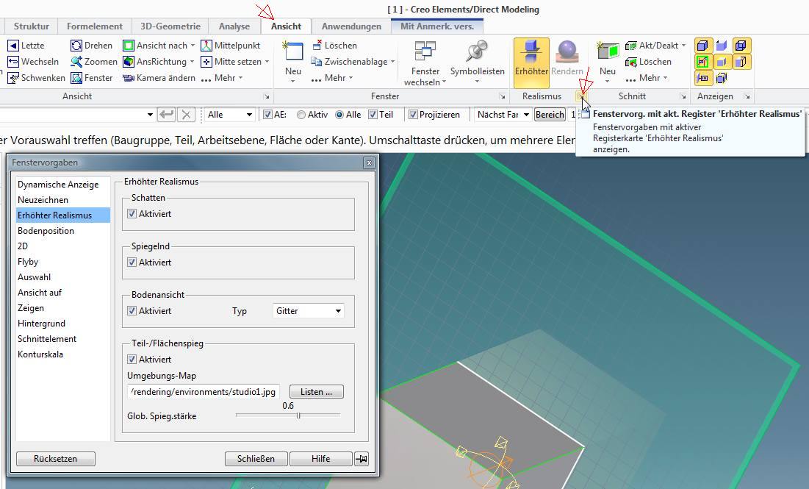This screenshot has height=489, width=809.
Task: Click the Bereich button
Action: (550, 115)
